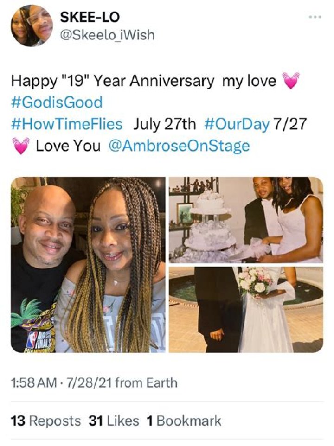Click the 'from Earth' location text
The height and width of the screenshot is (446, 334).
(146, 382)
